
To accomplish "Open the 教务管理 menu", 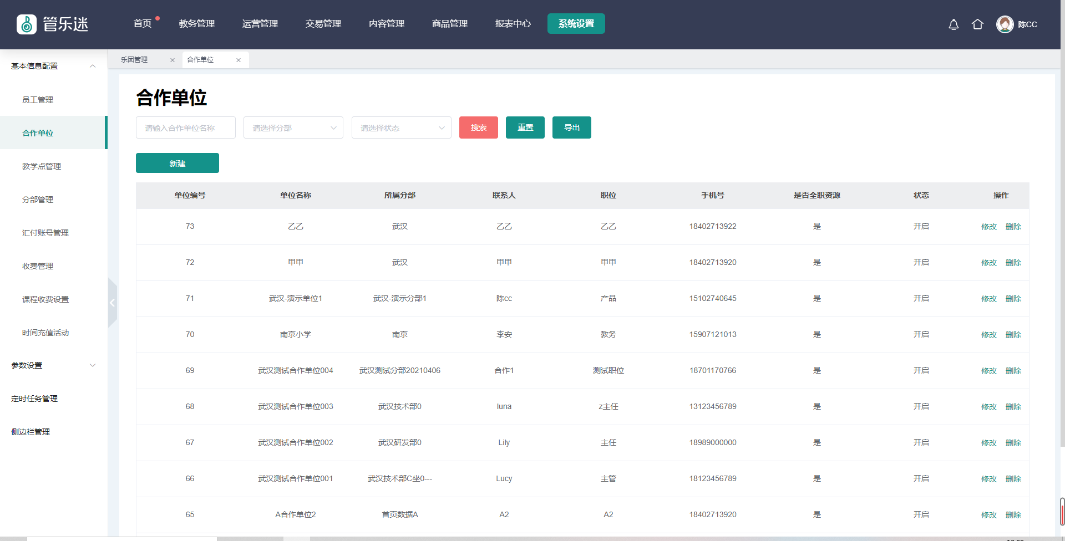I will 196,24.
